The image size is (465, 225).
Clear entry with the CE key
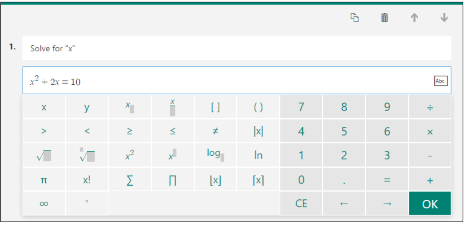[x=301, y=204]
